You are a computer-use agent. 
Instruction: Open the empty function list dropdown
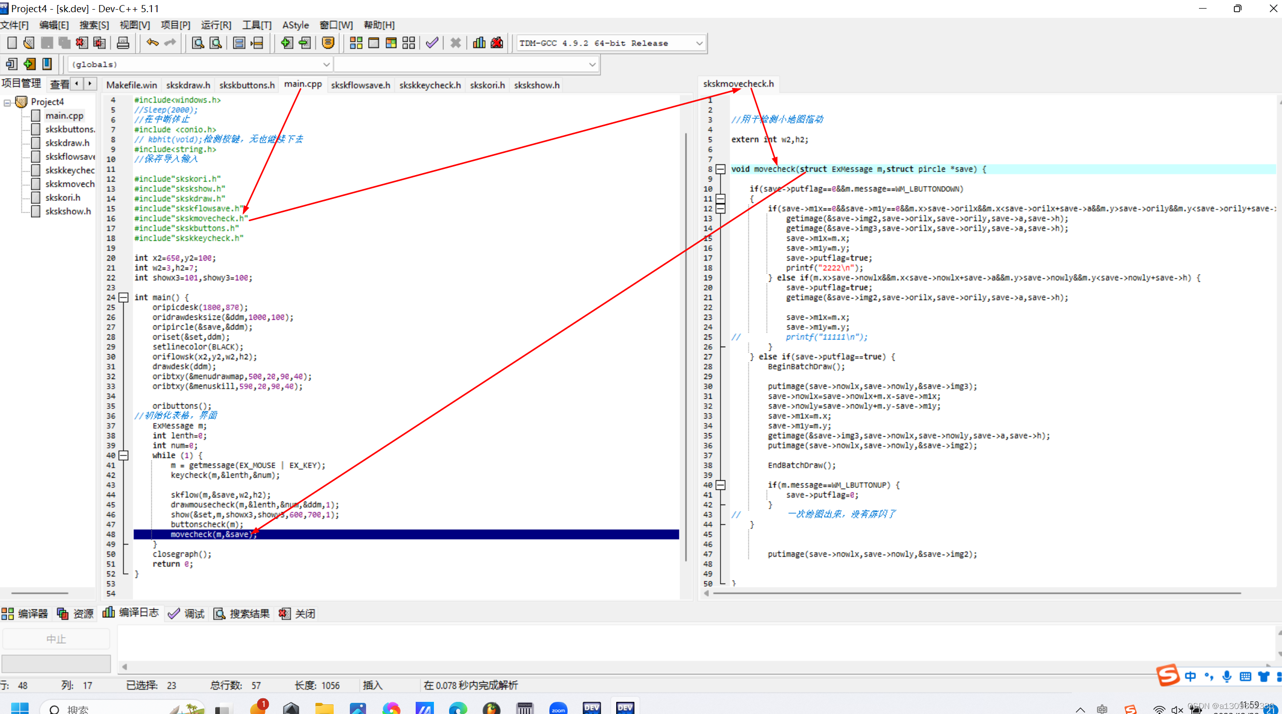tap(592, 64)
